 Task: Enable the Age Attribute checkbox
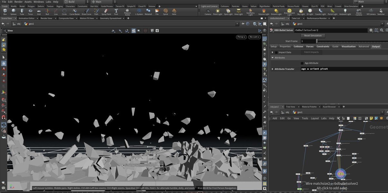[302, 63]
